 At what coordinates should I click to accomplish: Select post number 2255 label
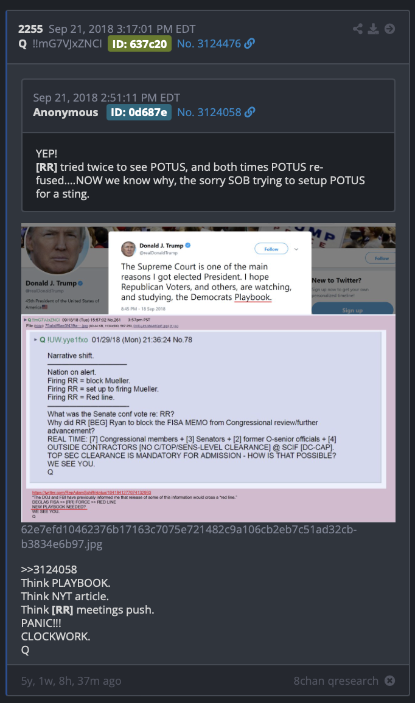(x=30, y=29)
